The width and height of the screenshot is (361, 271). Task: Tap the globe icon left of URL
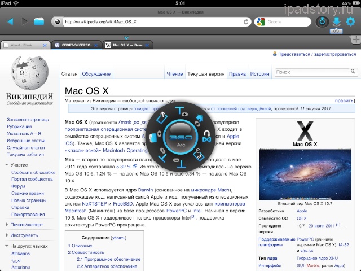click(x=57, y=21)
